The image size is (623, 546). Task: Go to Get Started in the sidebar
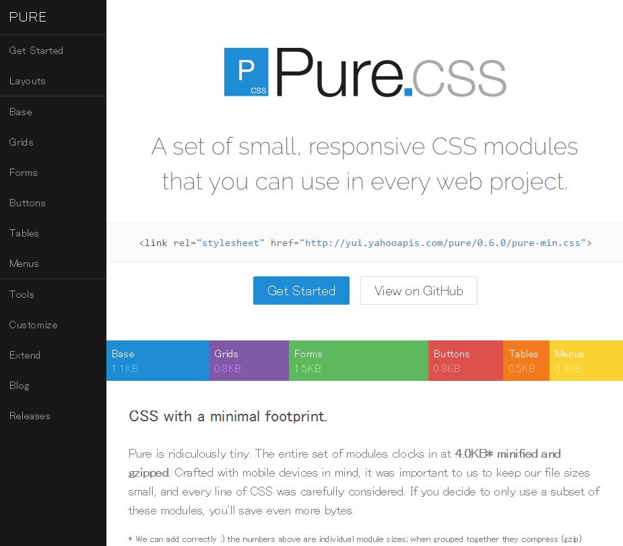click(x=53, y=51)
